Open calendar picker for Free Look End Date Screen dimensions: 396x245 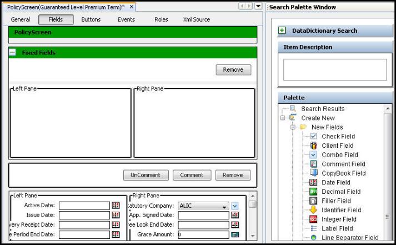pyautogui.click(x=235, y=224)
